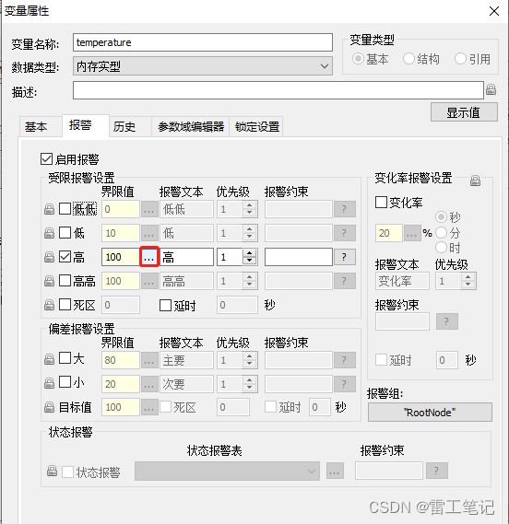Open ellipsis browse button for 高 limit value
The image size is (509, 524).
[149, 257]
